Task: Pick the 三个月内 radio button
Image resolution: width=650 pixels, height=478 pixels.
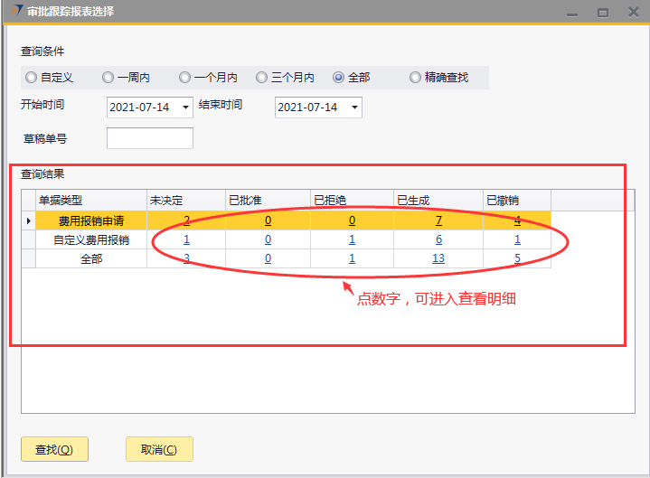Action: point(262,78)
